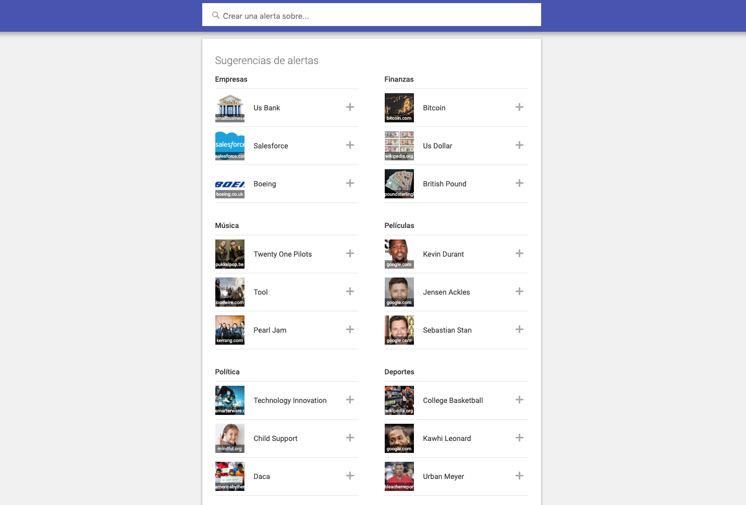
Task: Click the 'Finanzas' category heading
Action: point(399,79)
